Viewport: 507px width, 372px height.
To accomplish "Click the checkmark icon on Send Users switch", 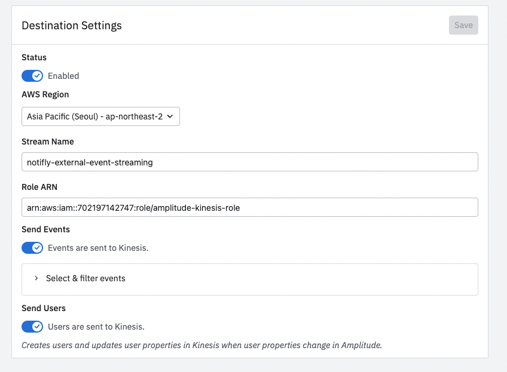I will 36,327.
